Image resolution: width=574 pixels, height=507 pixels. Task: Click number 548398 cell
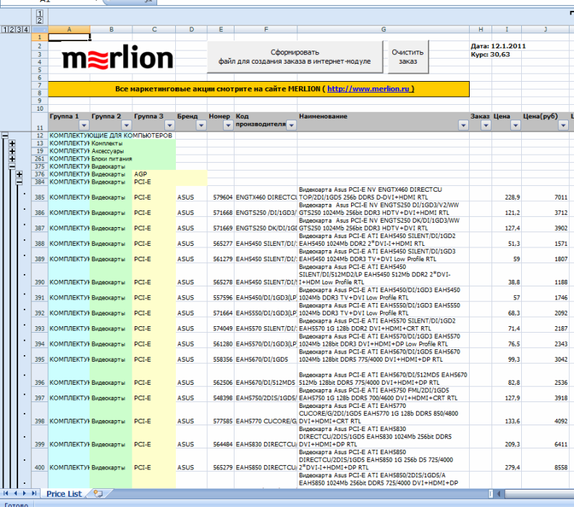pyautogui.click(x=221, y=394)
